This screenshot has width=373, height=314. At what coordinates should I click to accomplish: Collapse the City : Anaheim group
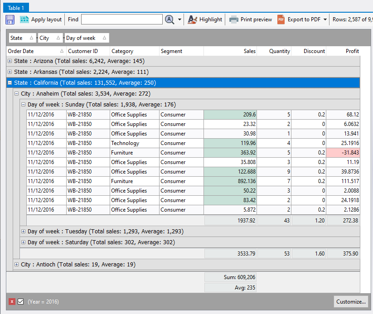coord(17,94)
